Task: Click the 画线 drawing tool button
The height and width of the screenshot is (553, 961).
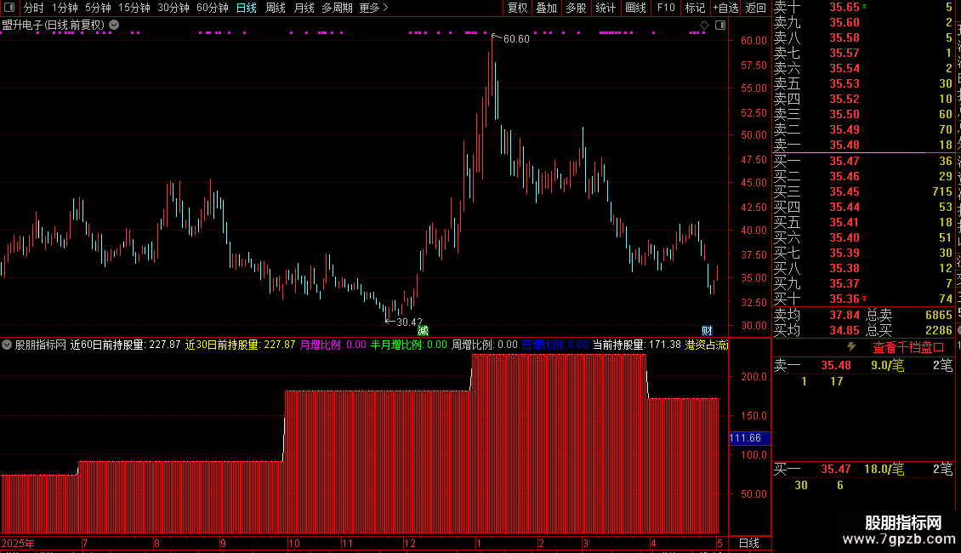Action: (635, 8)
